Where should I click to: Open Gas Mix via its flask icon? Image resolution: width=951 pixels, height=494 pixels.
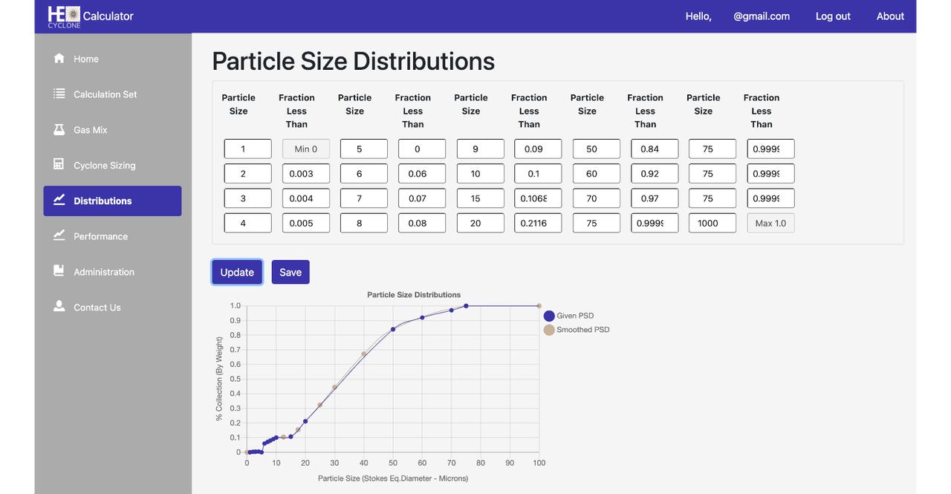click(x=59, y=128)
